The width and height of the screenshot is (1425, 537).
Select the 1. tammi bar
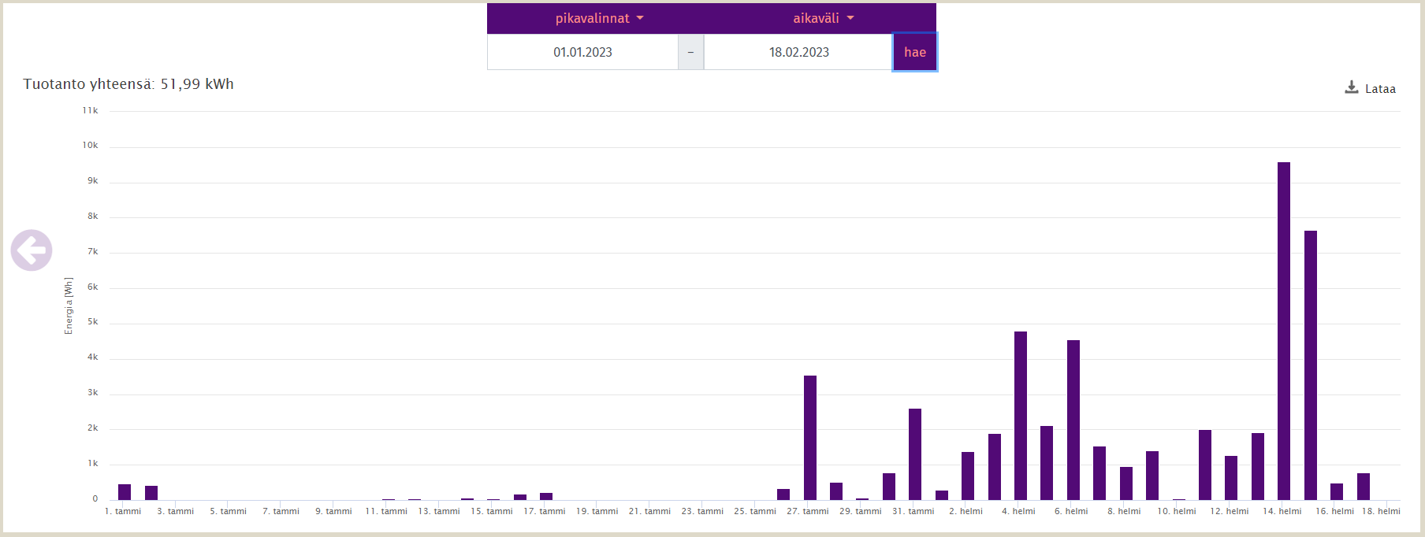click(x=125, y=492)
